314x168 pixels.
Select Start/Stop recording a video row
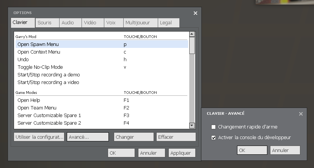[x=102, y=82]
